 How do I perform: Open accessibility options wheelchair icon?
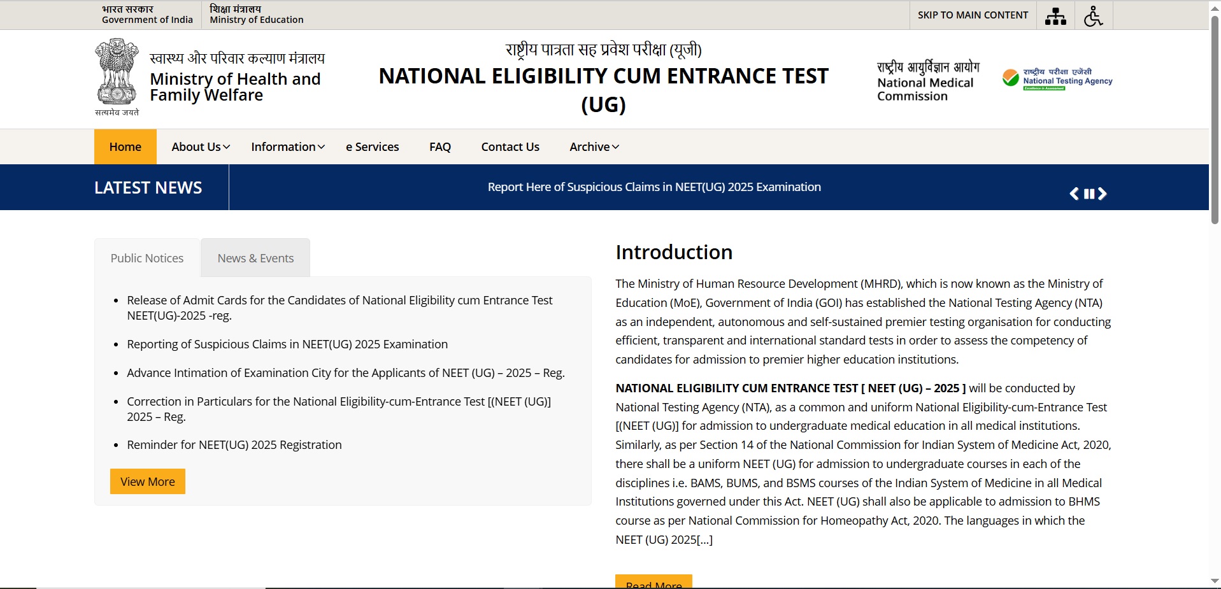coord(1094,16)
